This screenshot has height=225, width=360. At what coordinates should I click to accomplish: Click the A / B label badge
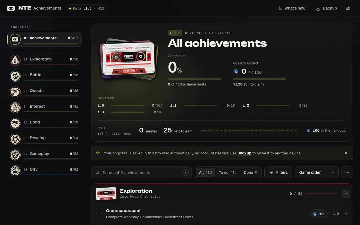pyautogui.click(x=175, y=33)
